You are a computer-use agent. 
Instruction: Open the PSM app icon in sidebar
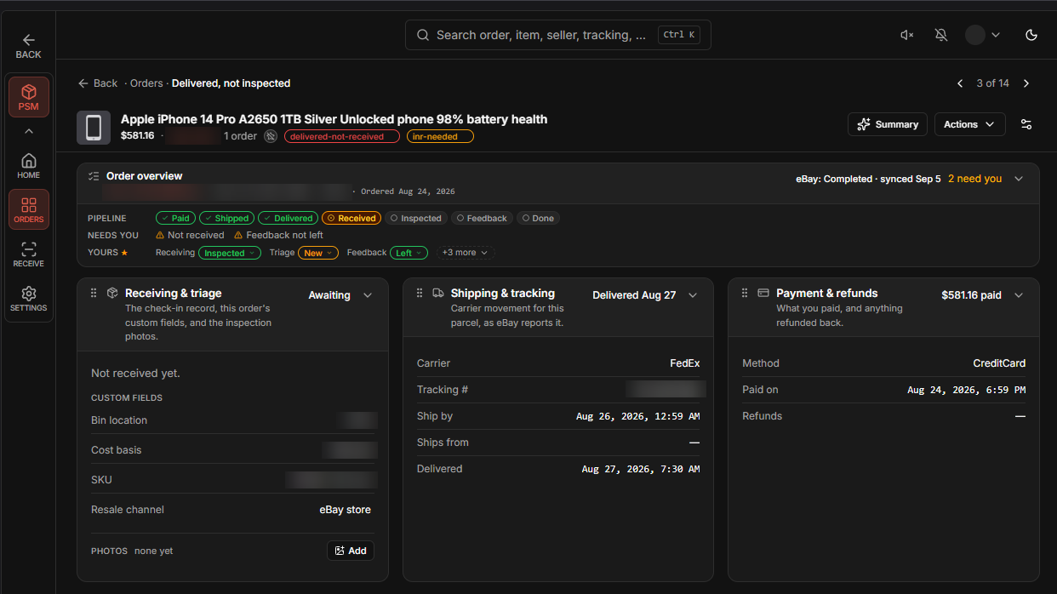[x=28, y=97]
